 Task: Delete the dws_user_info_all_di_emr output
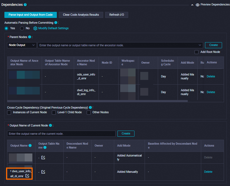coord(208,172)
